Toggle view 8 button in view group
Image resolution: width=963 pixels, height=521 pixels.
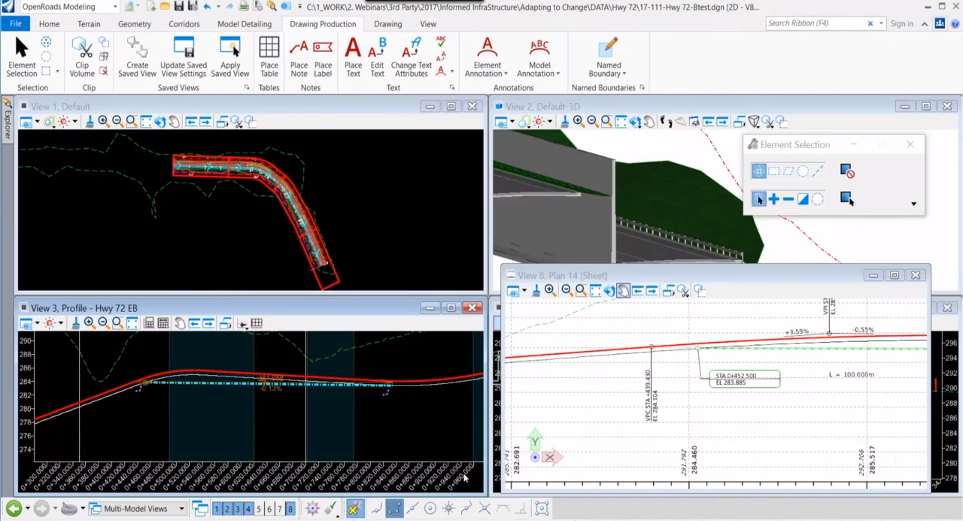(290, 509)
